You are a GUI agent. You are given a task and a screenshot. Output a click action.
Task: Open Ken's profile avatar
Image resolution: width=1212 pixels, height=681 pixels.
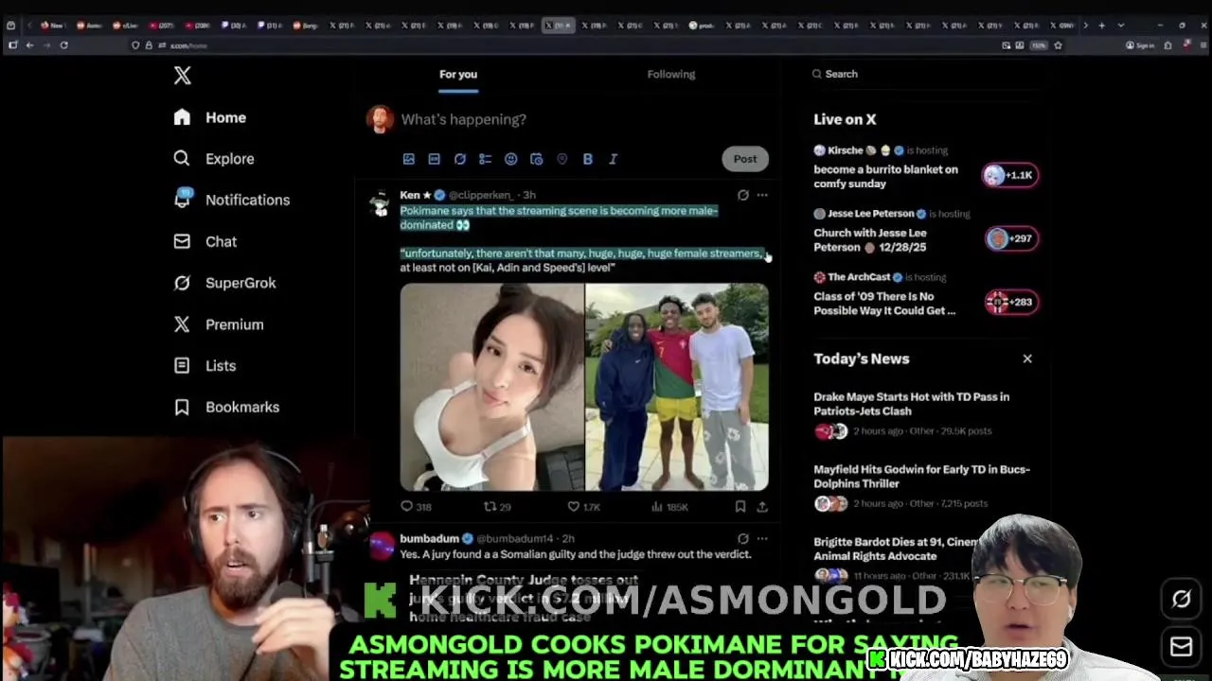tap(380, 203)
